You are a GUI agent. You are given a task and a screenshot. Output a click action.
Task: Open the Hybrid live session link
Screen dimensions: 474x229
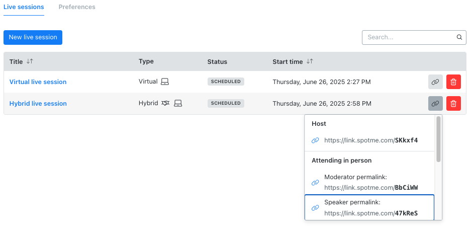point(38,104)
